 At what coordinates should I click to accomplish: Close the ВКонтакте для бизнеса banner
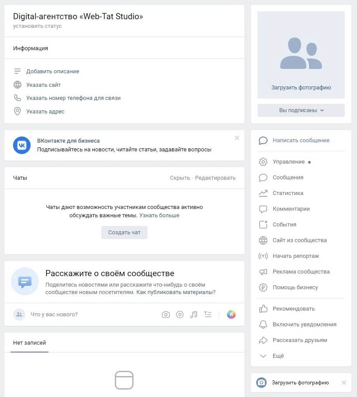[237, 138]
